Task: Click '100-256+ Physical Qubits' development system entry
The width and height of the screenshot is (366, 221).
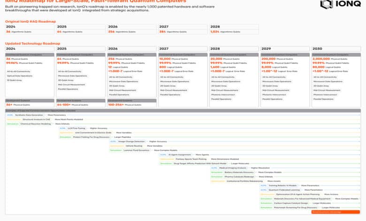Action: (x=125, y=105)
